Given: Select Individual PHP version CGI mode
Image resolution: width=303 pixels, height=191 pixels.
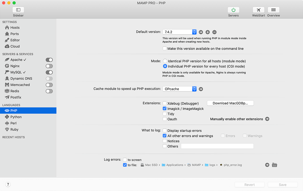Looking at the screenshot, I should click(165, 66).
